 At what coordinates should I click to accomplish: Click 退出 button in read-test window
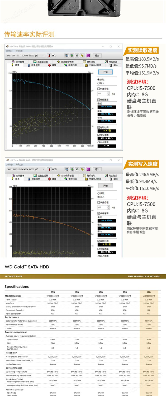pos(97,55)
